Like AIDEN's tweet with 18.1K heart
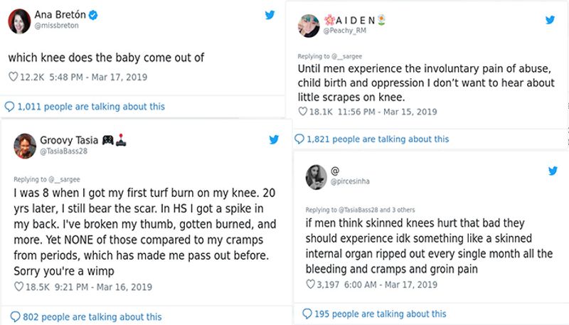 click(303, 112)
